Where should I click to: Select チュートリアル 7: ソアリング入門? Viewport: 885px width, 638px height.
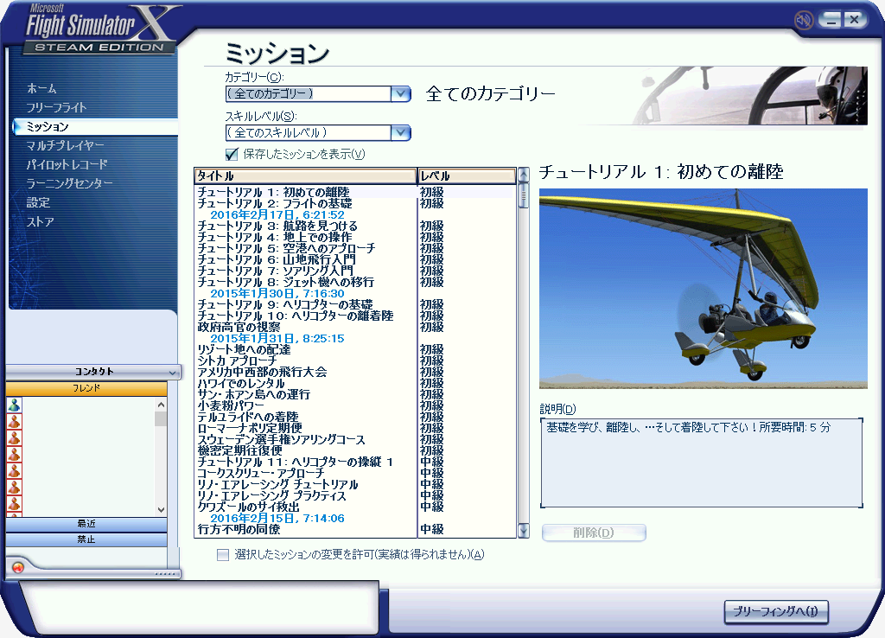[x=275, y=271]
